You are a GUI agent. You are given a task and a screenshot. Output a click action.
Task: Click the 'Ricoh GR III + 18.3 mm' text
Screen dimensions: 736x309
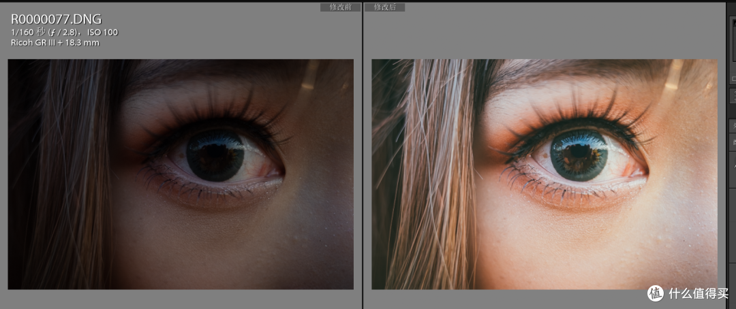pyautogui.click(x=55, y=43)
